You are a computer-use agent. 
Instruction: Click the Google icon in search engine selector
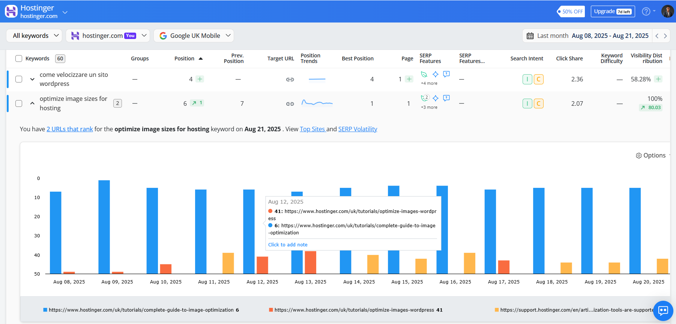[x=163, y=36]
